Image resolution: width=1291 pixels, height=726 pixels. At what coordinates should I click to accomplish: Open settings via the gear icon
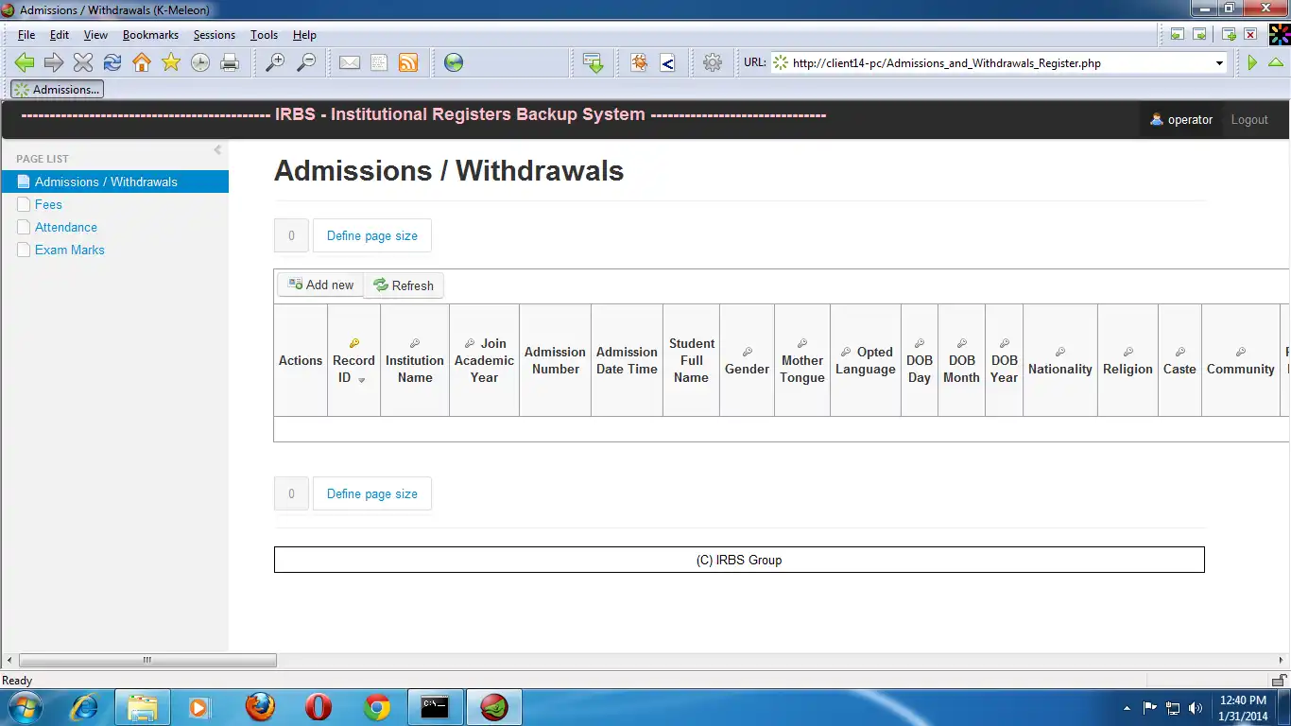pyautogui.click(x=713, y=62)
